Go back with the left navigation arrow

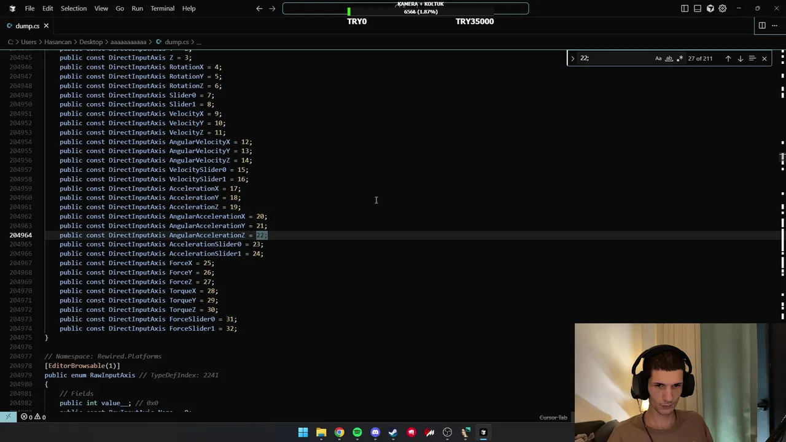(x=259, y=9)
